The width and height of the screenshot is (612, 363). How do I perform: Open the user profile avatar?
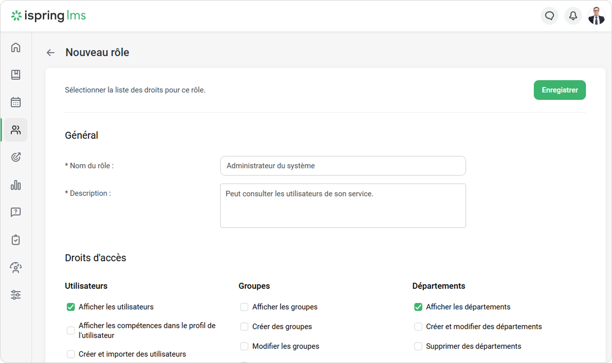(596, 16)
